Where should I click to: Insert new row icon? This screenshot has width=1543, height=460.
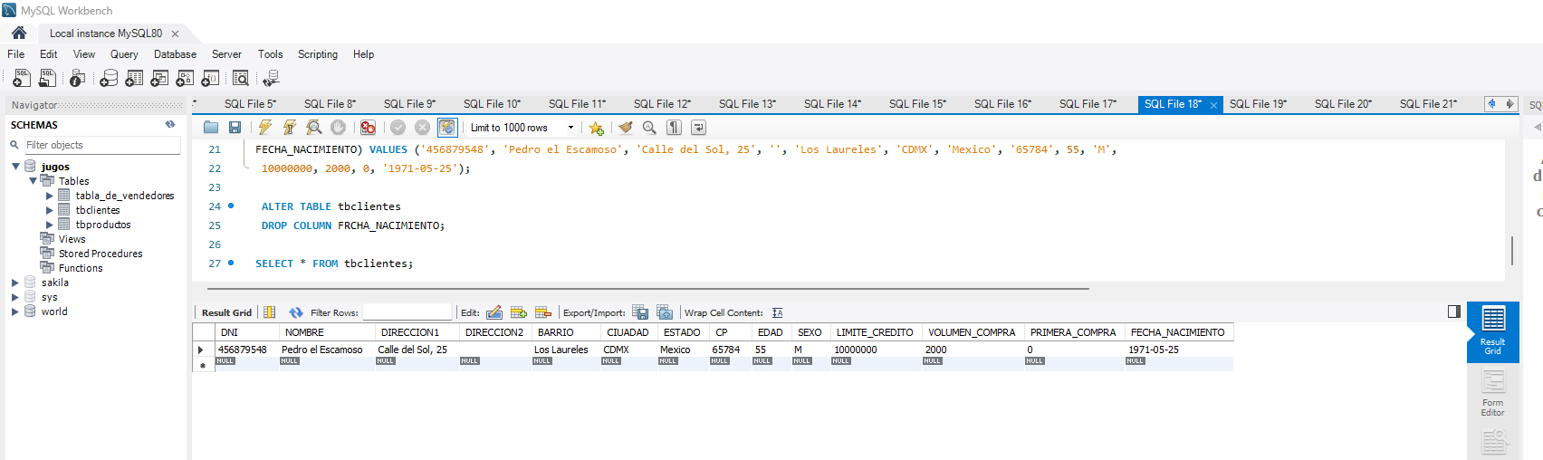[519, 312]
